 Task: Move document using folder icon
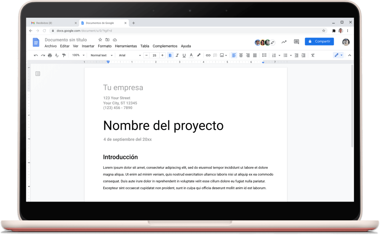tap(107, 40)
